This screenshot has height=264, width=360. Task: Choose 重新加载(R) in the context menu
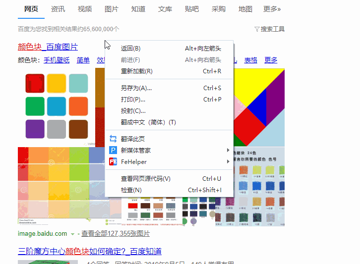pos(169,71)
